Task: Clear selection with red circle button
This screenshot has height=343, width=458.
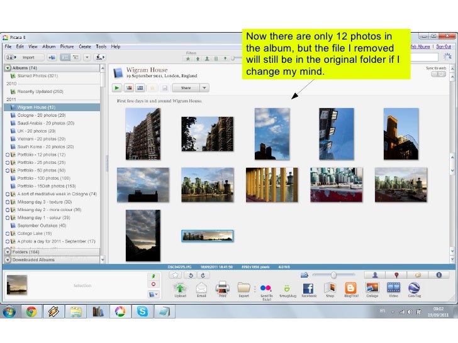Action: (x=154, y=284)
